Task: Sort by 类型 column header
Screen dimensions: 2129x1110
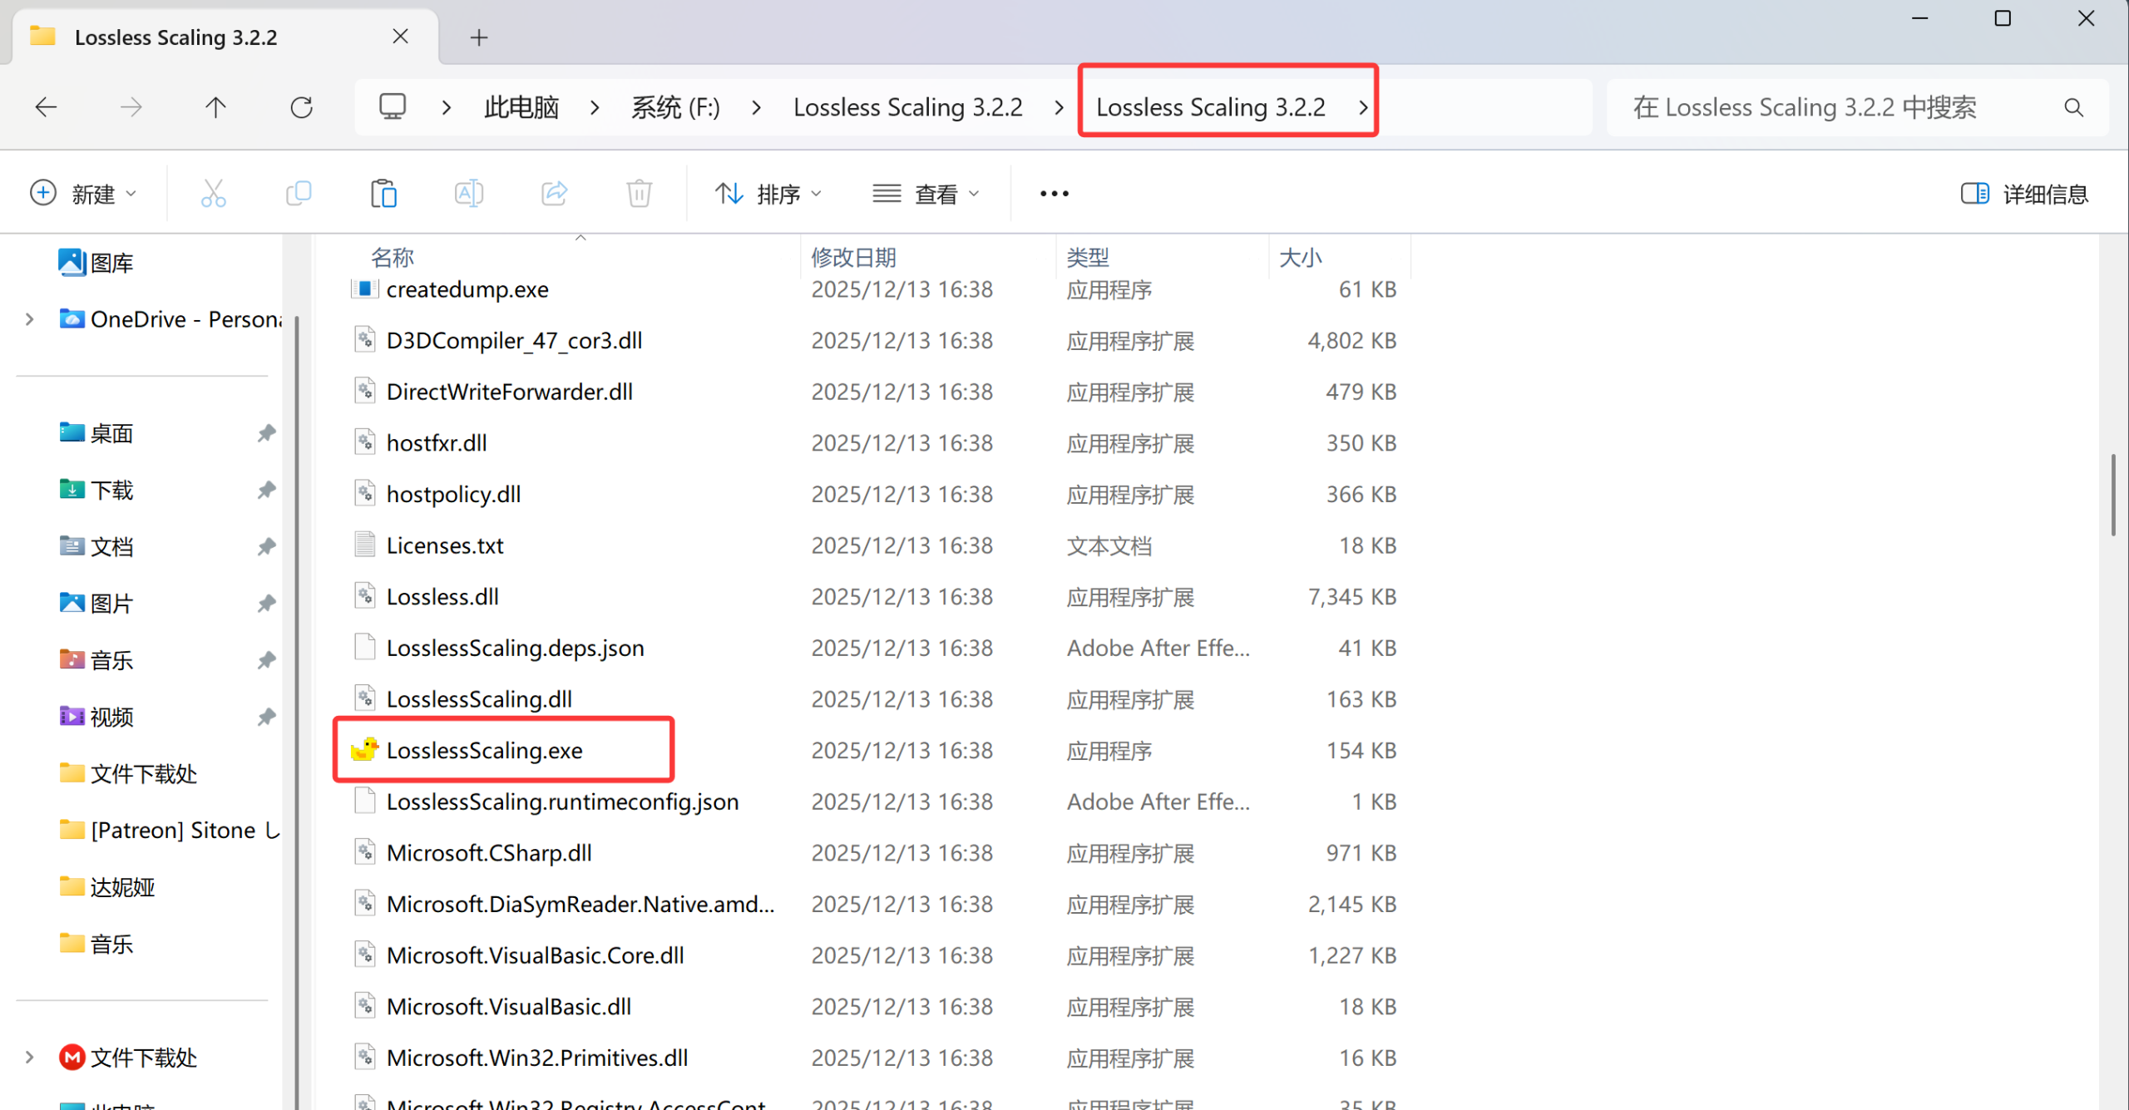Action: [1088, 258]
